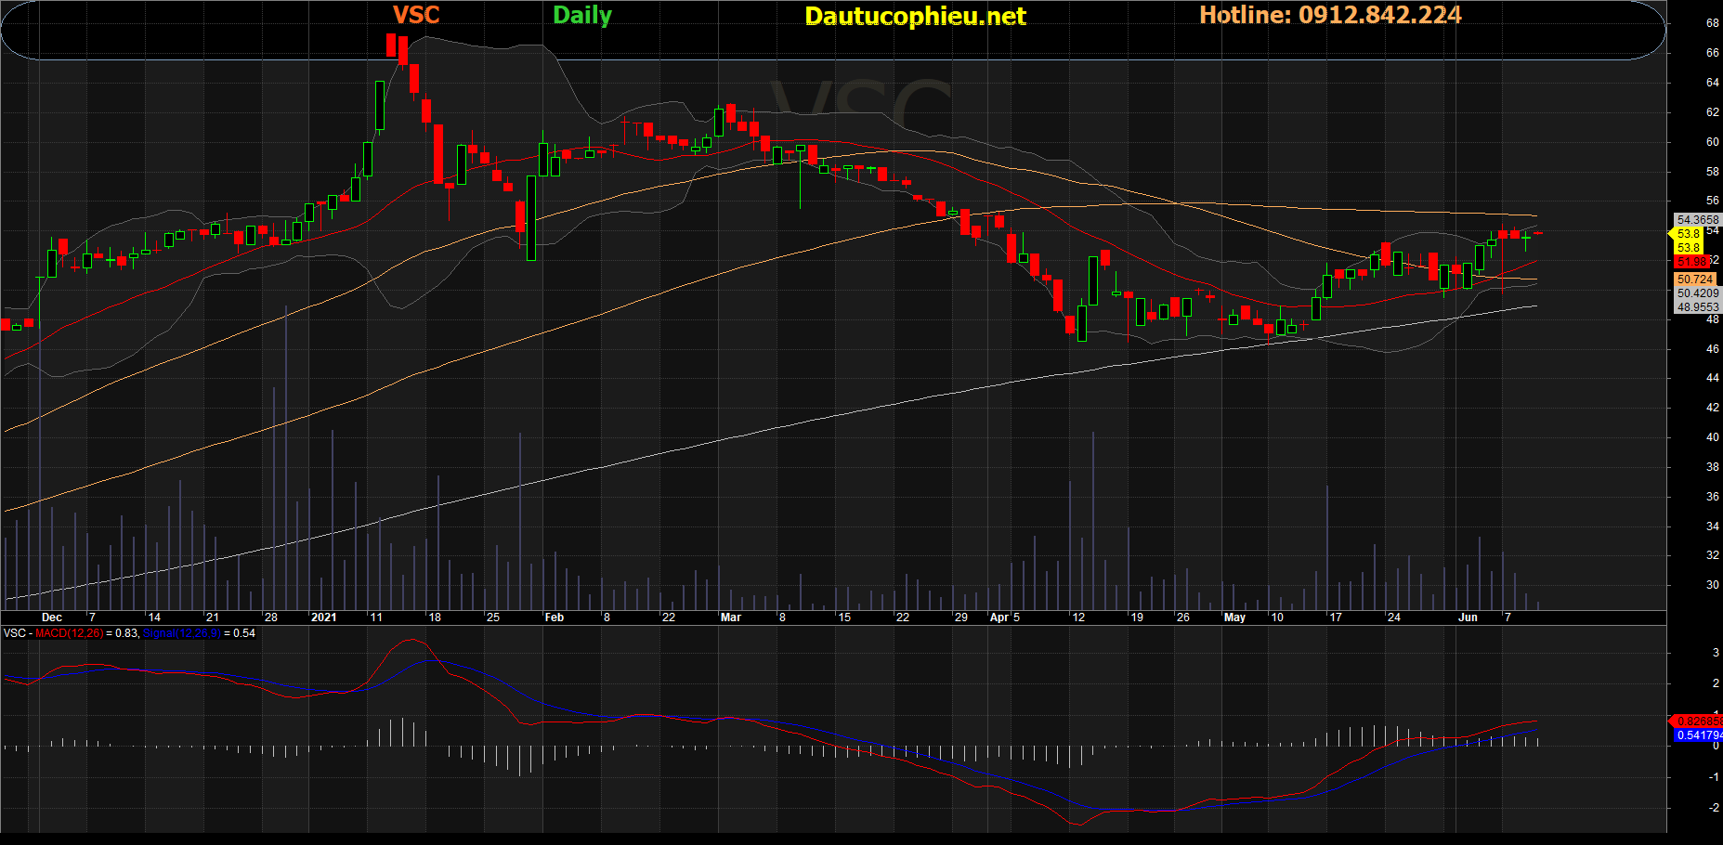This screenshot has height=845, width=1723.
Task: Click the -1 MACD axis value
Action: point(1715,777)
